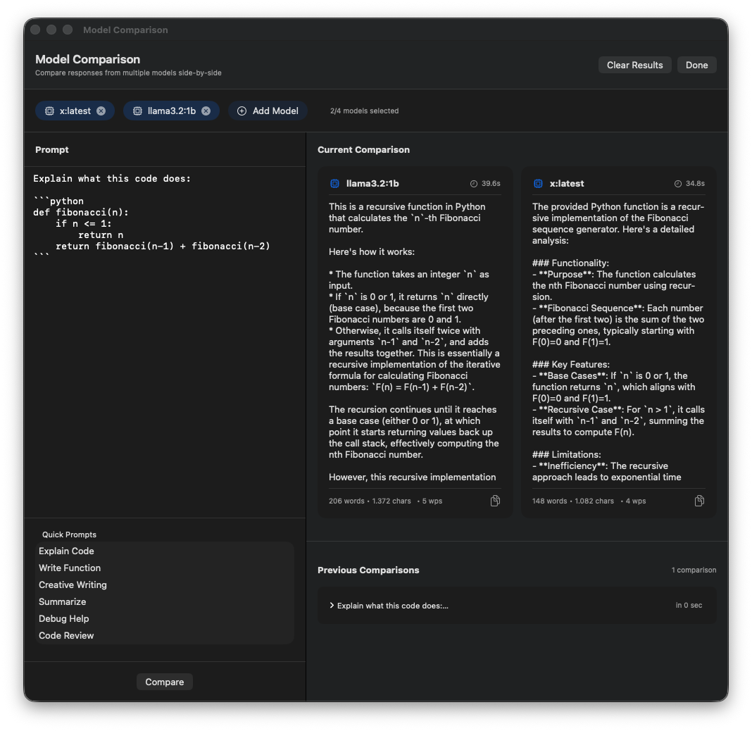This screenshot has height=731, width=752.
Task: Remove the llama3.2:1b model chip
Action: [x=206, y=111]
